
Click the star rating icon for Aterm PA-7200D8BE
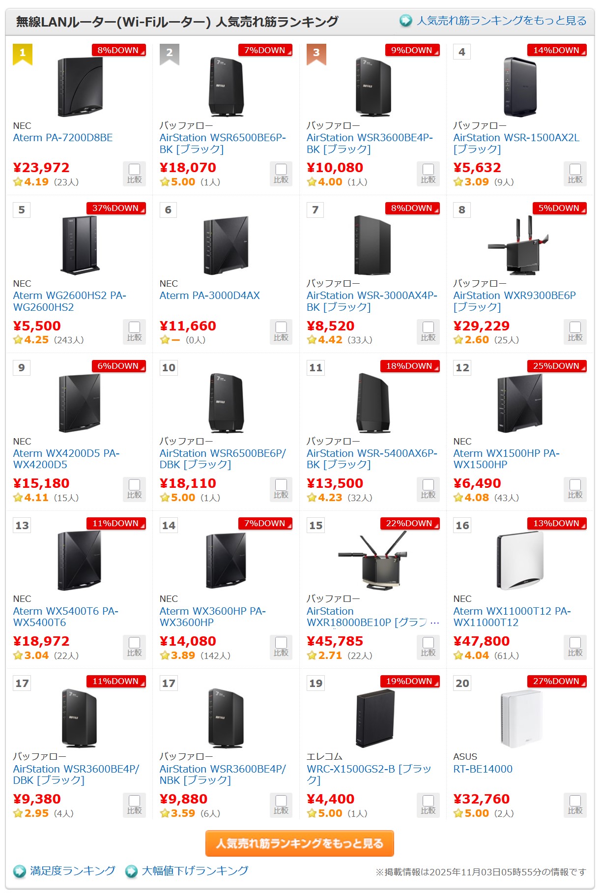(18, 182)
